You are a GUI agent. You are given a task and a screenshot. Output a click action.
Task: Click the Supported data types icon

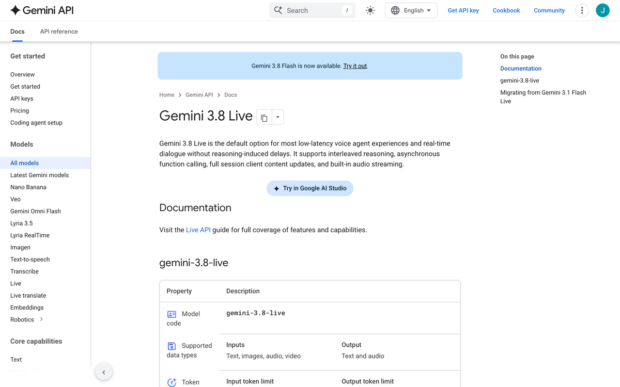click(x=172, y=346)
